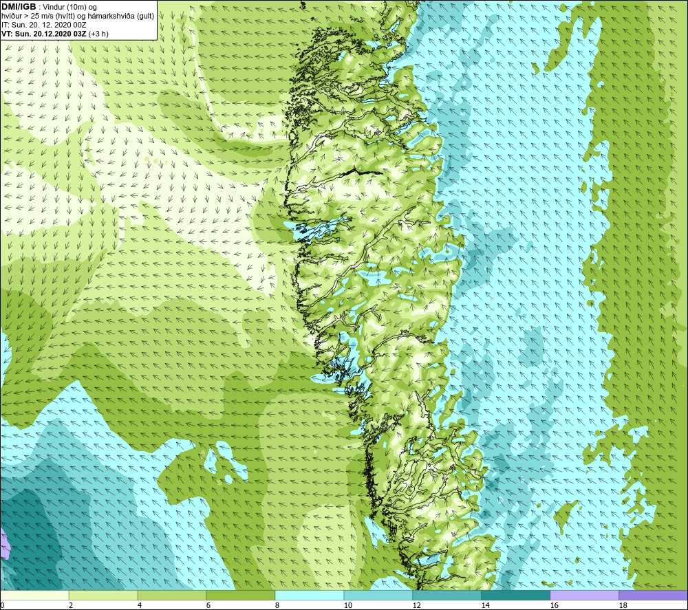688x610 pixels.
Task: Click the legend tick label 16
Action: [x=554, y=605]
